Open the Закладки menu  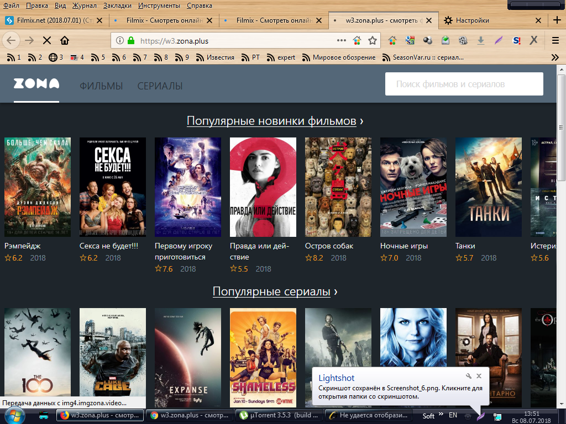(117, 6)
